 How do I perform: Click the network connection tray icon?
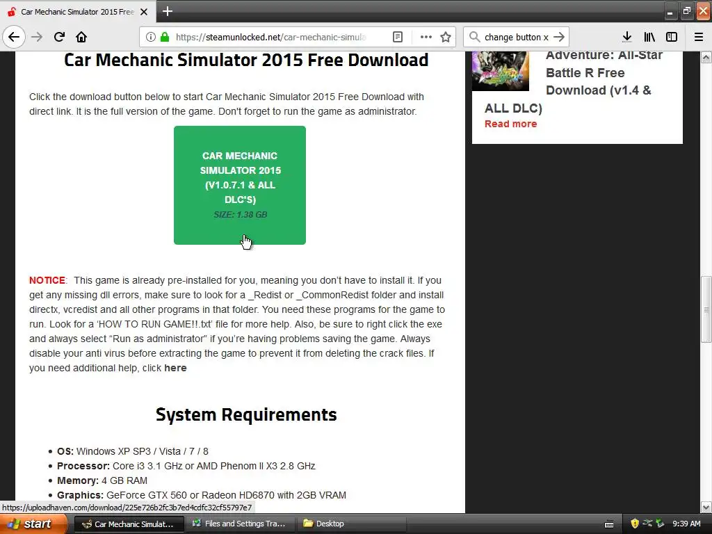click(x=647, y=524)
